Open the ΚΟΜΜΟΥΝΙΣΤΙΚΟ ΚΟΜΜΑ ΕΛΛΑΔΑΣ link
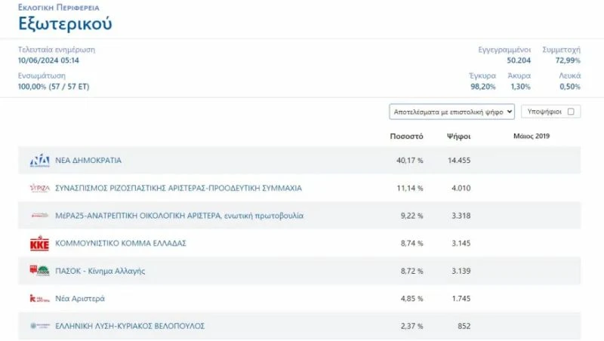The width and height of the screenshot is (604, 341). click(x=121, y=244)
